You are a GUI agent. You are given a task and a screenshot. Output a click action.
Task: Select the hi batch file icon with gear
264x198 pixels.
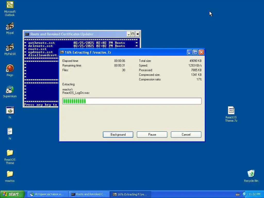tap(10, 113)
